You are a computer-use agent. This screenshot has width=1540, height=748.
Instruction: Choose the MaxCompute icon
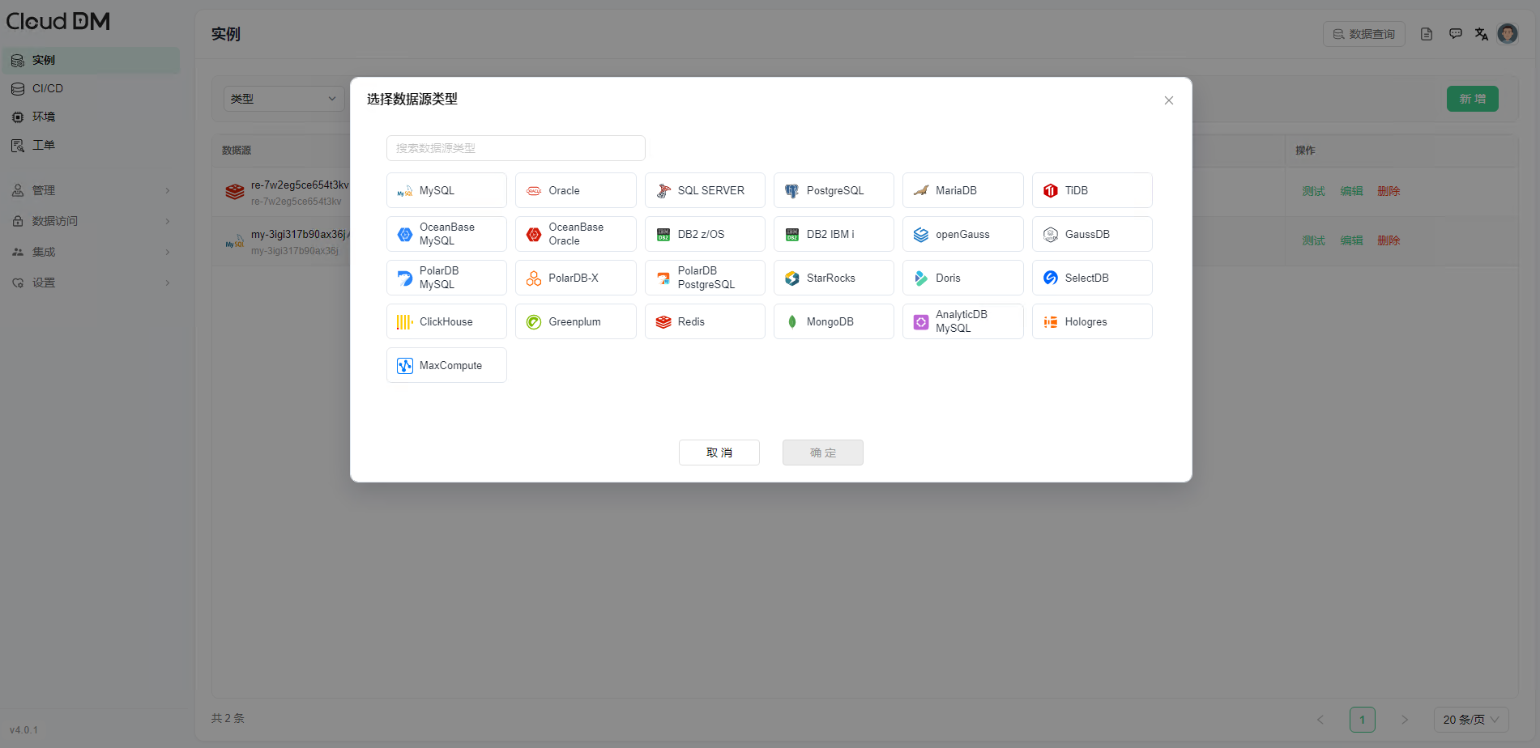(405, 366)
